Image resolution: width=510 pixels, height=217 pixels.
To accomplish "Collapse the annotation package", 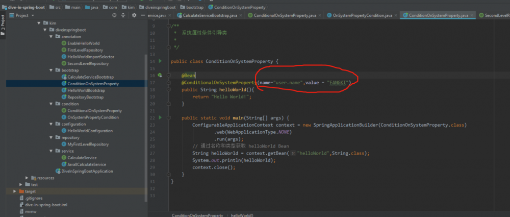I will [50, 36].
